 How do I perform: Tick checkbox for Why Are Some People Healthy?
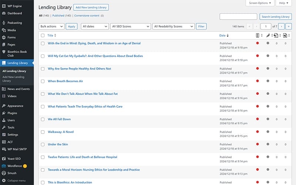coord(43,69)
